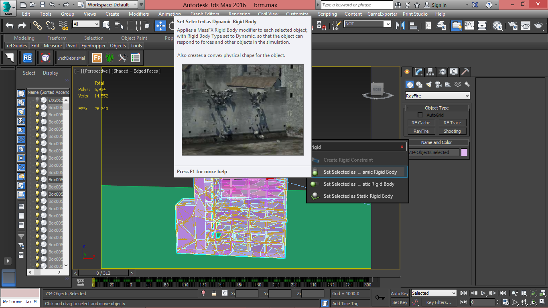Select the Select and Move tool
This screenshot has height=308, width=548.
coord(160,25)
